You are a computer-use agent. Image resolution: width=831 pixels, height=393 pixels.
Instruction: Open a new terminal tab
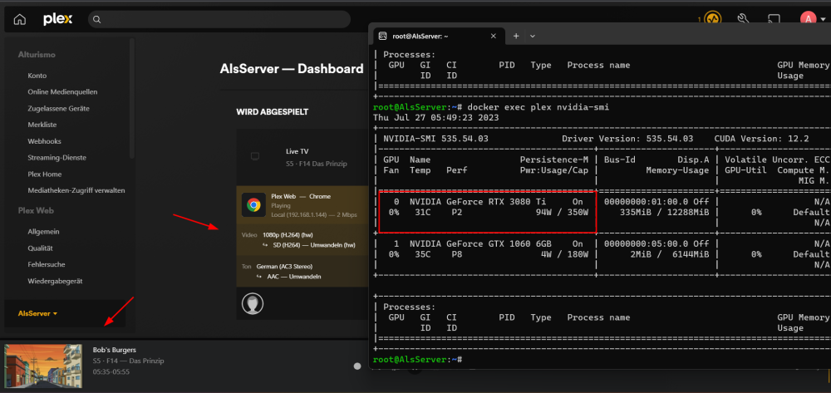tap(516, 36)
